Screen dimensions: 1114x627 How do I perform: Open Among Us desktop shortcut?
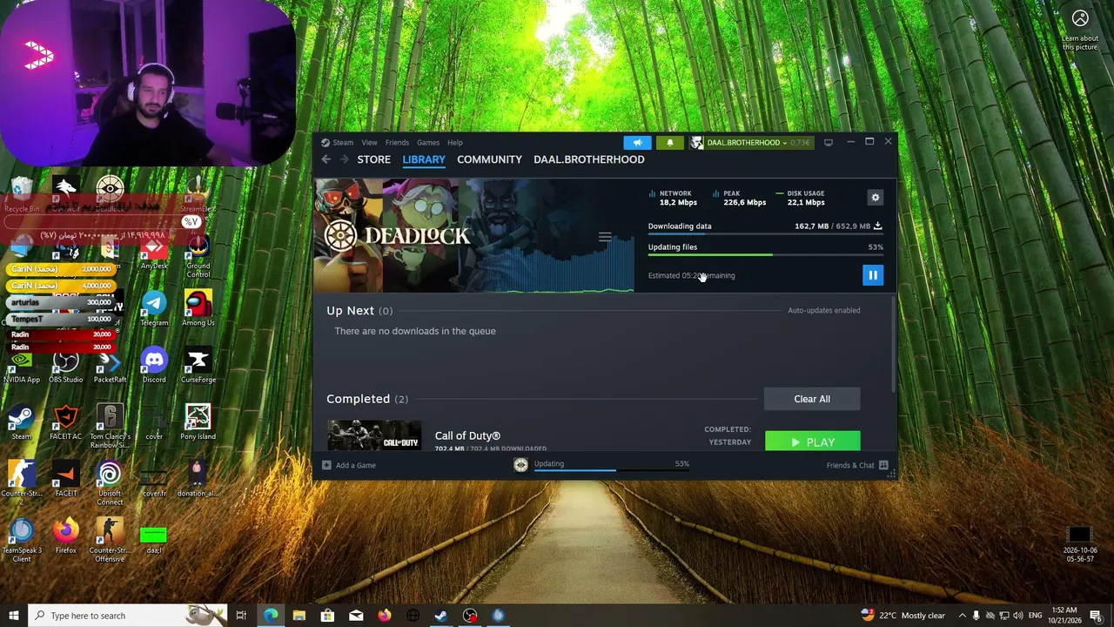click(198, 309)
